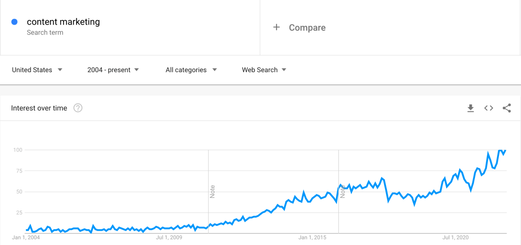Screen dimensions: 521x245
Task: Click the Jan 1, 2015 axis label
Action: [312, 237]
